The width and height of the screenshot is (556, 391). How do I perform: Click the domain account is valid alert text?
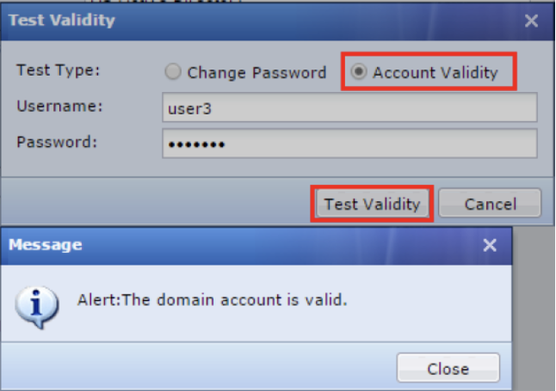coord(213,300)
